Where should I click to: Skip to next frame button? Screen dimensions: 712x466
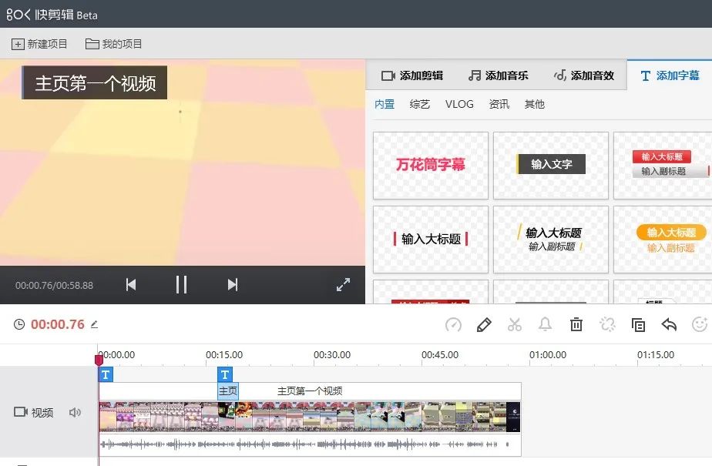(233, 285)
